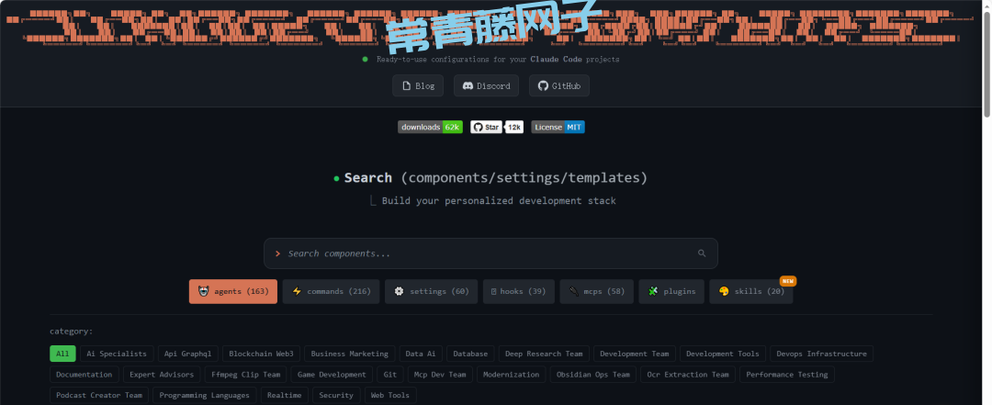992x405 pixels.
Task: Click the MIT License badge
Action: coord(558,127)
